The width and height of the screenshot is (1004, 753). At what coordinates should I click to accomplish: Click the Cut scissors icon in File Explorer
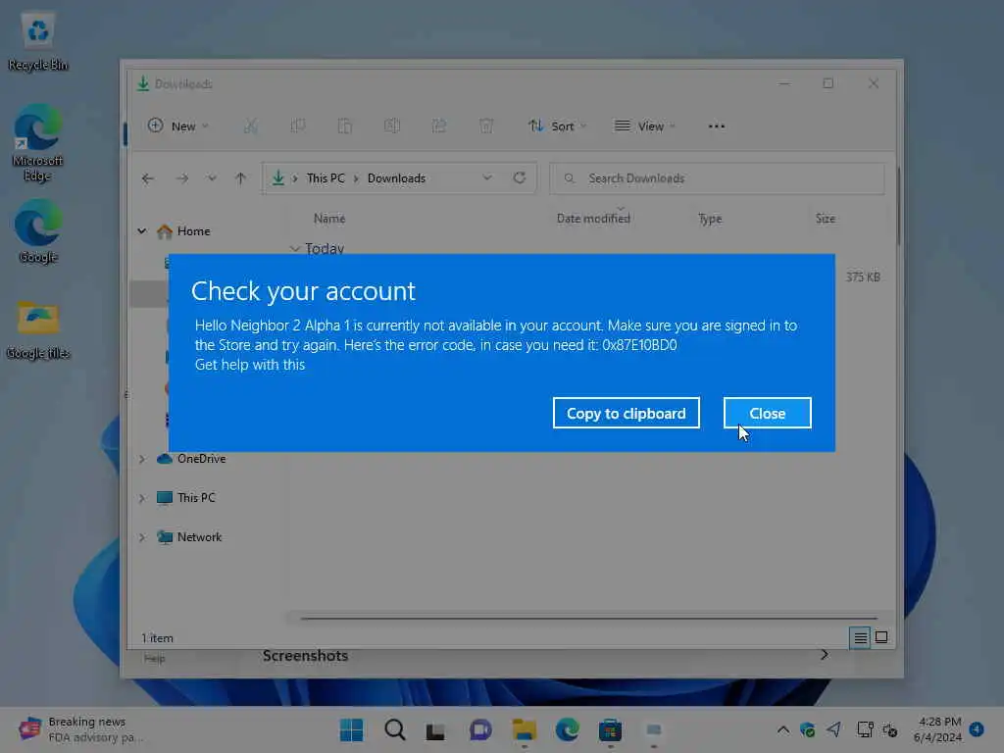click(250, 126)
